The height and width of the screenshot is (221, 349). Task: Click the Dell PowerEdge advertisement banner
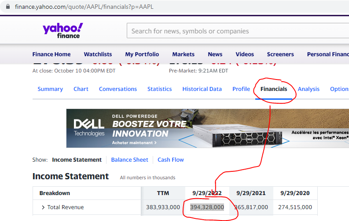[207, 128]
